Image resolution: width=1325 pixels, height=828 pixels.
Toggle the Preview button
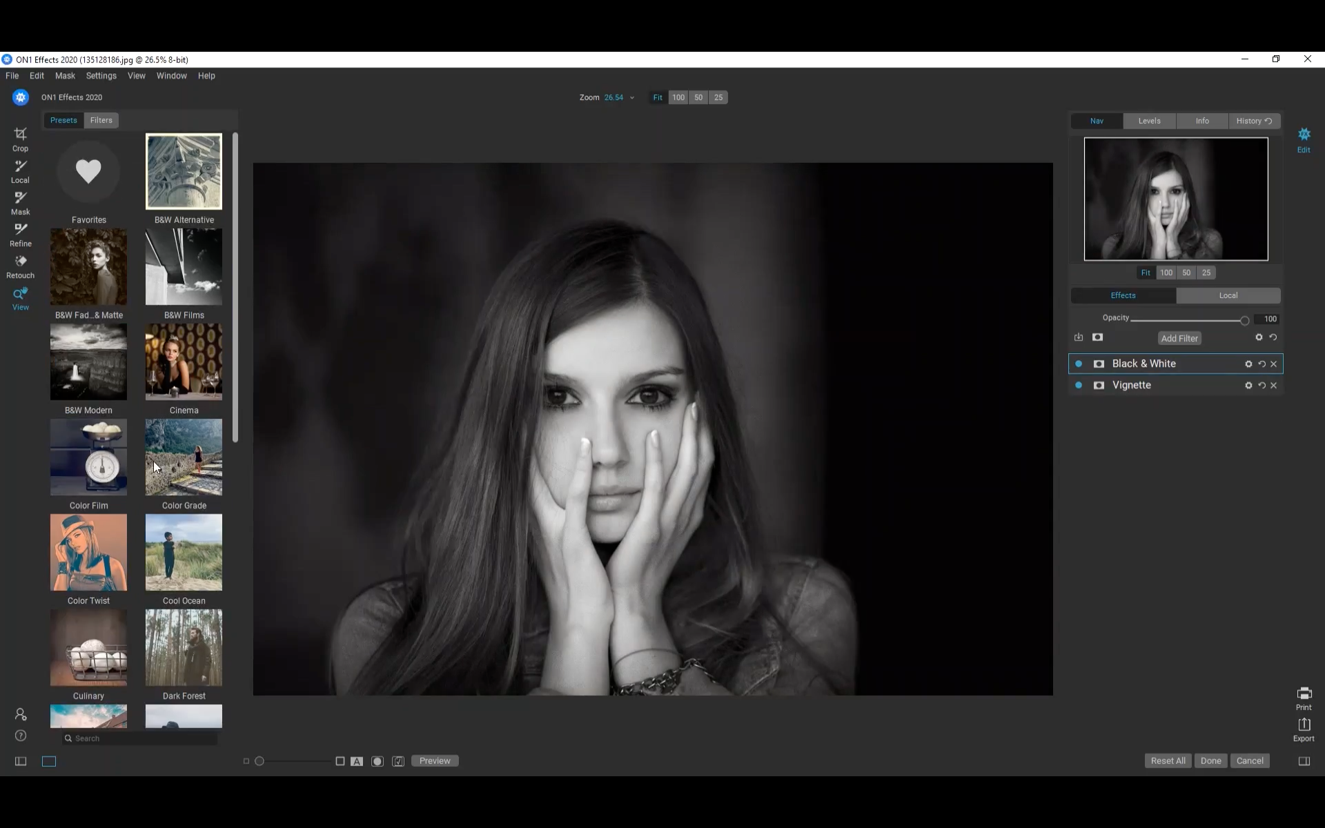coord(435,760)
